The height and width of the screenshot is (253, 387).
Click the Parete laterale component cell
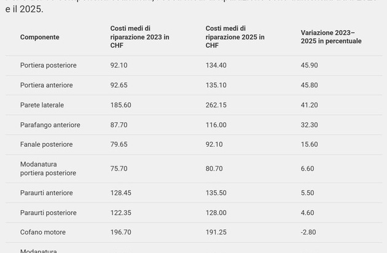42,105
